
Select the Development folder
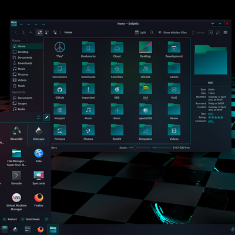pos(174,49)
